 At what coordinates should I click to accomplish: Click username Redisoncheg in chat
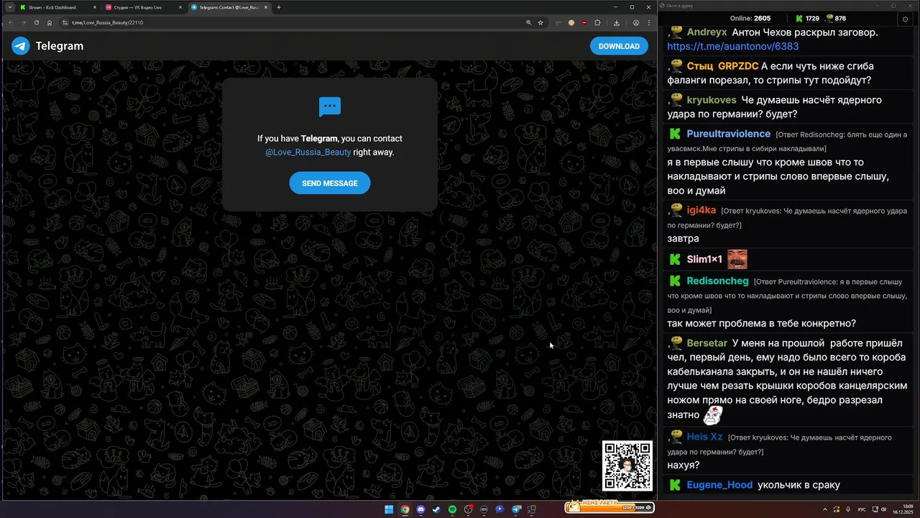717,281
